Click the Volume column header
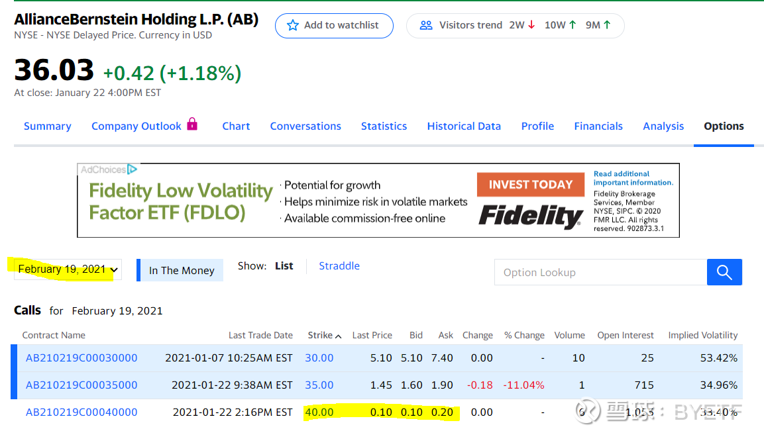Screen dimensions: 764x435 [x=570, y=335]
